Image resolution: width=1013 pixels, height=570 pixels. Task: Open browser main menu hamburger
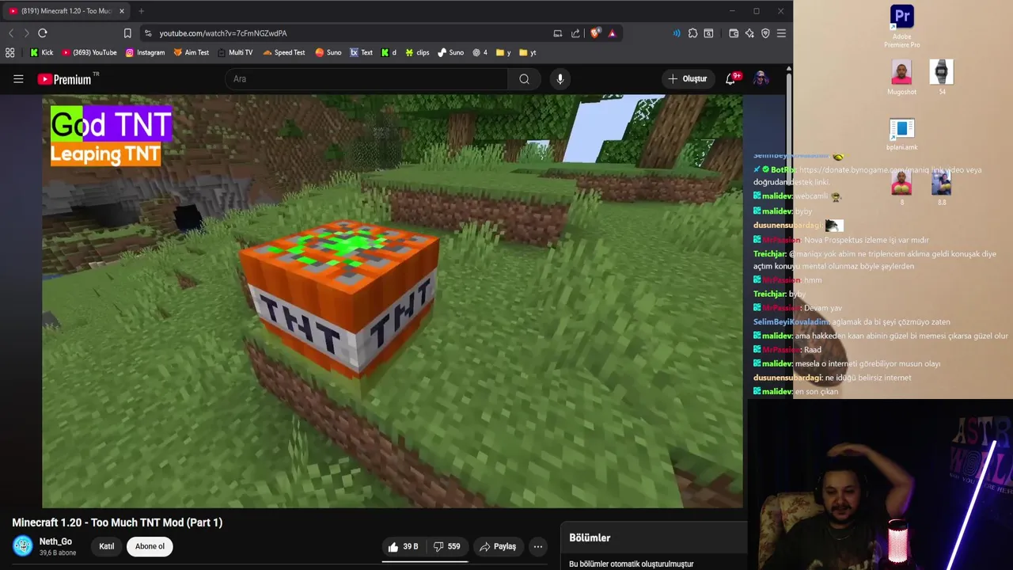pos(781,33)
